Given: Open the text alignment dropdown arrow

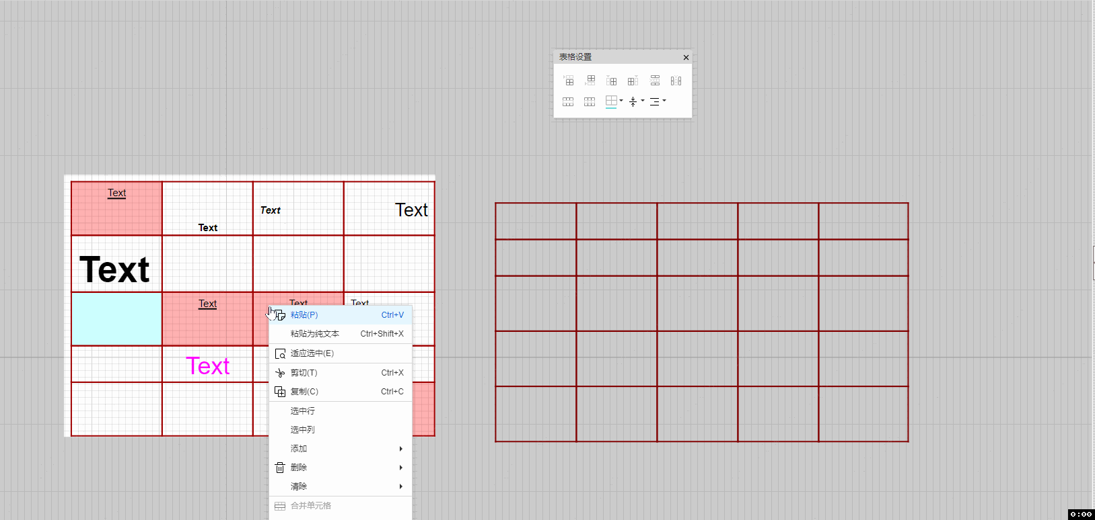Looking at the screenshot, I should click(664, 101).
